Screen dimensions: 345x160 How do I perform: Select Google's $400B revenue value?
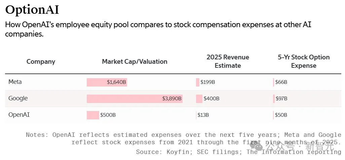click(x=212, y=99)
